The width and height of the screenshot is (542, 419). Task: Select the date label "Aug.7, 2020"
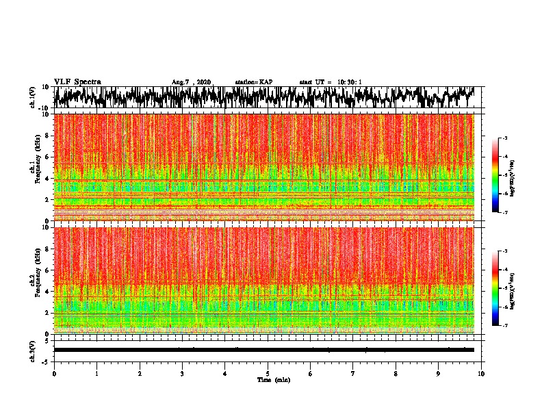pyautogui.click(x=191, y=82)
